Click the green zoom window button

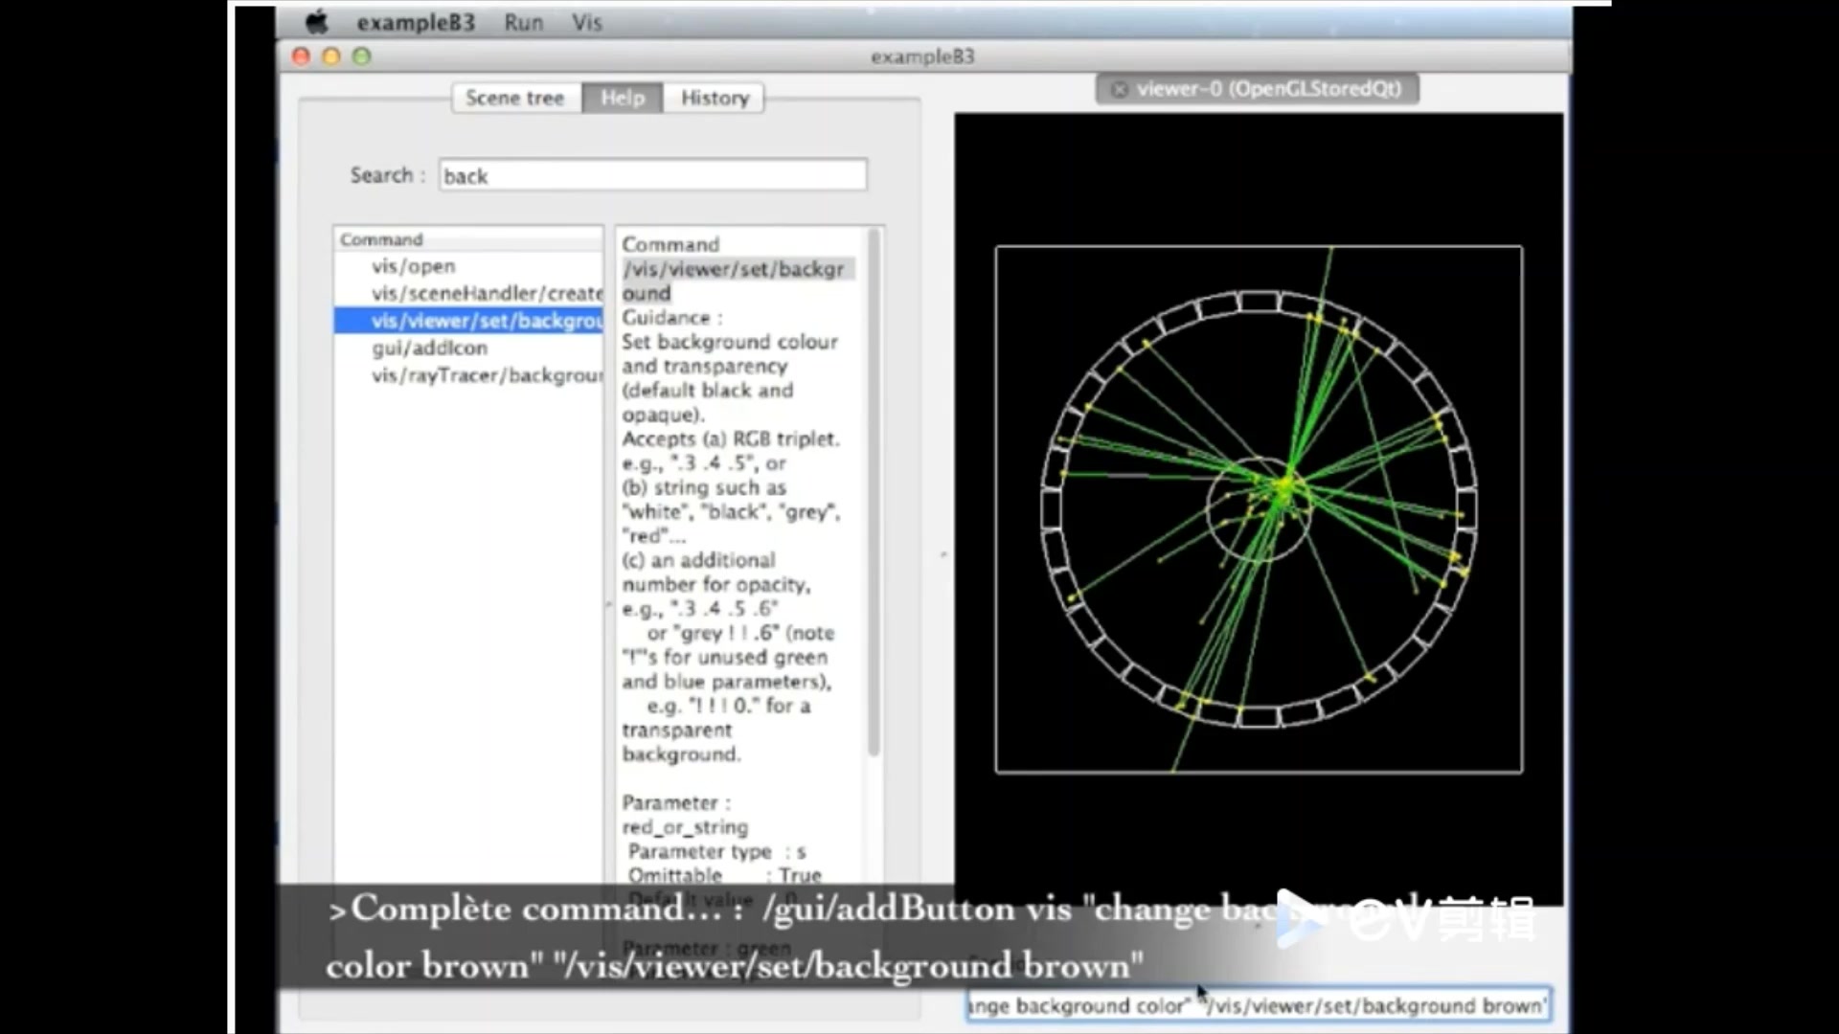[362, 56]
